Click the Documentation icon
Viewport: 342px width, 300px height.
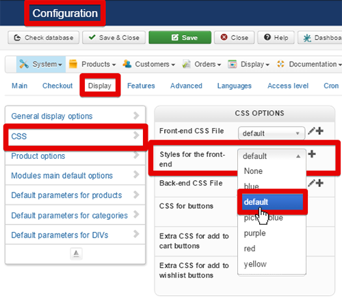280,64
